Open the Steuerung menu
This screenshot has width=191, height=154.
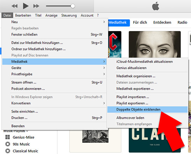point(69,15)
